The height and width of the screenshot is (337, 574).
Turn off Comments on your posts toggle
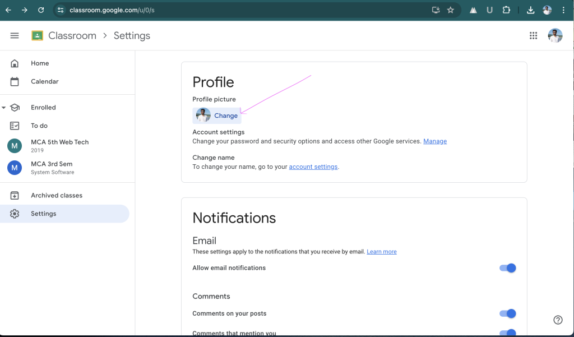click(x=507, y=313)
